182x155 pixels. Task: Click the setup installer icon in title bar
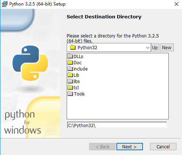pyautogui.click(x=4, y=4)
